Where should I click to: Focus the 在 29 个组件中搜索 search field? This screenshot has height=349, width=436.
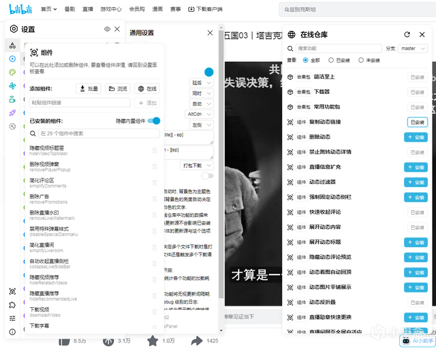pyautogui.click(x=99, y=133)
